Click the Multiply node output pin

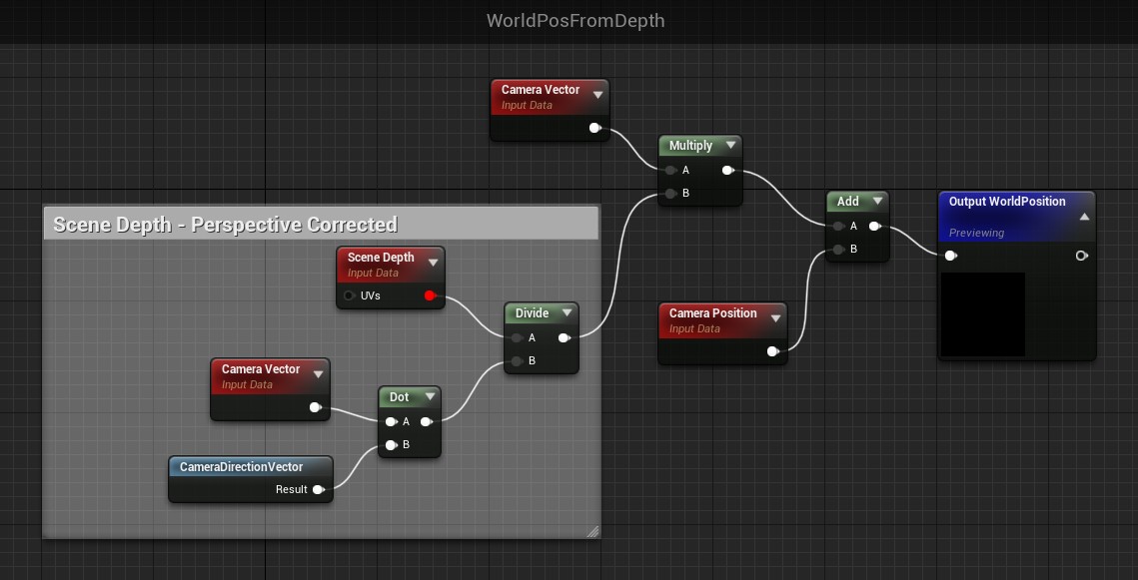[x=726, y=170]
